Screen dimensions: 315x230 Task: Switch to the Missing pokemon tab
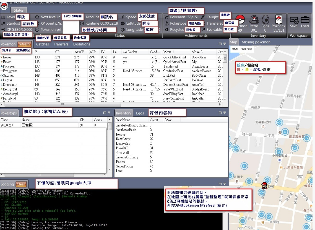tap(256, 42)
